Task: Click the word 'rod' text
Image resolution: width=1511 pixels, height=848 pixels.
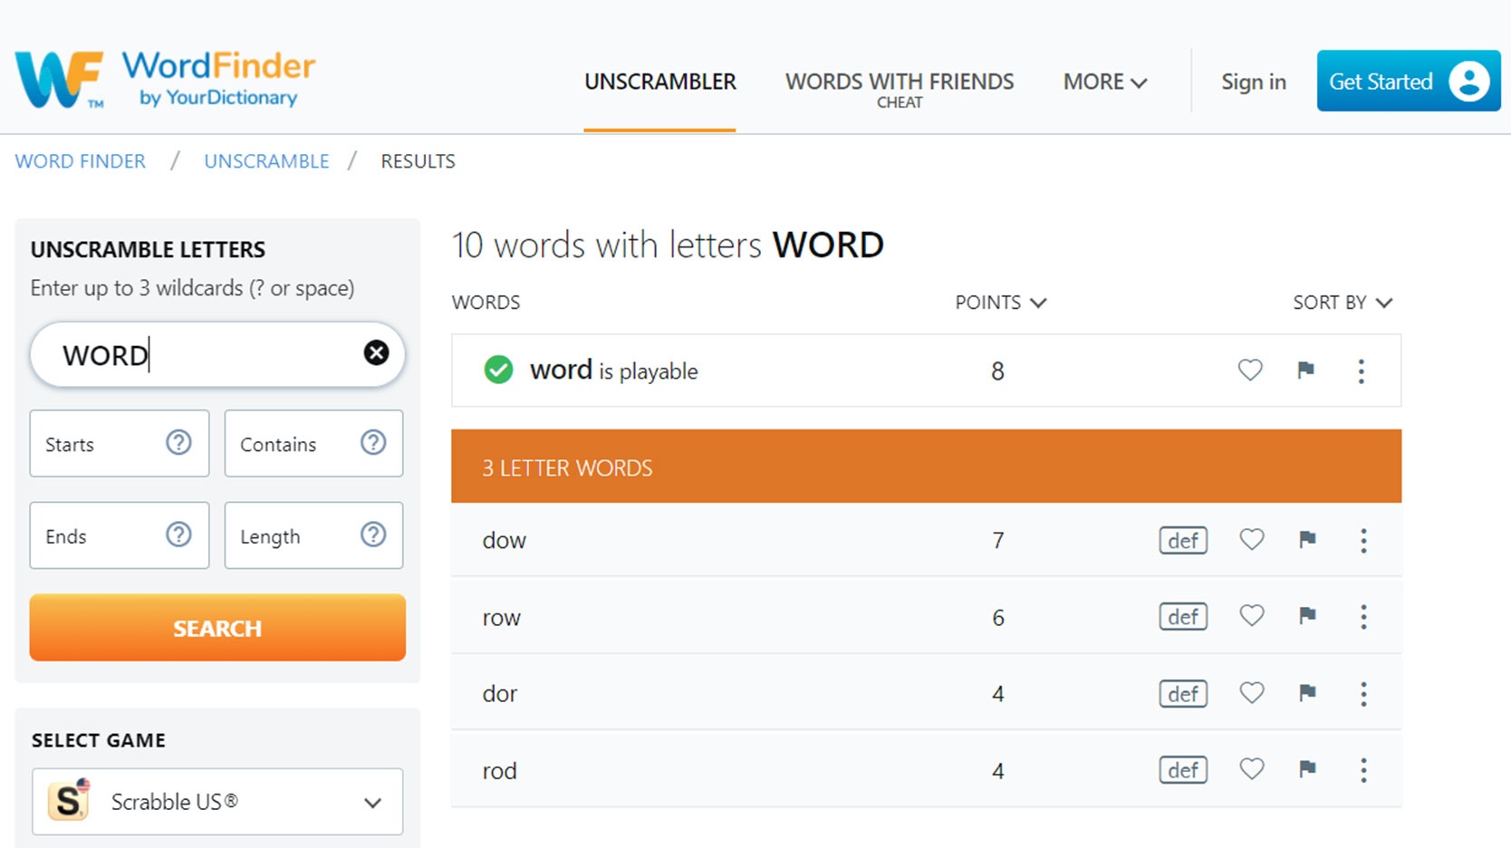Action: coord(499,771)
